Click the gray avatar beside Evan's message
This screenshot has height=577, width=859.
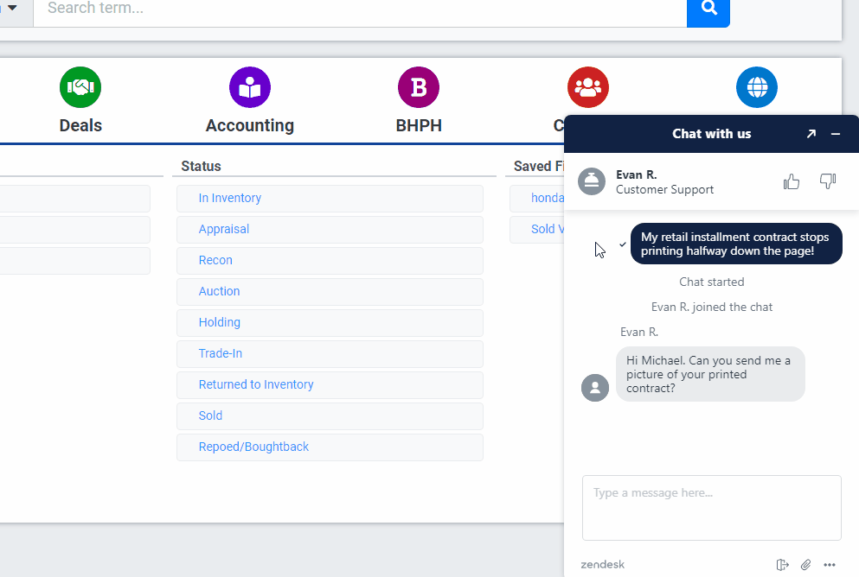coord(595,388)
